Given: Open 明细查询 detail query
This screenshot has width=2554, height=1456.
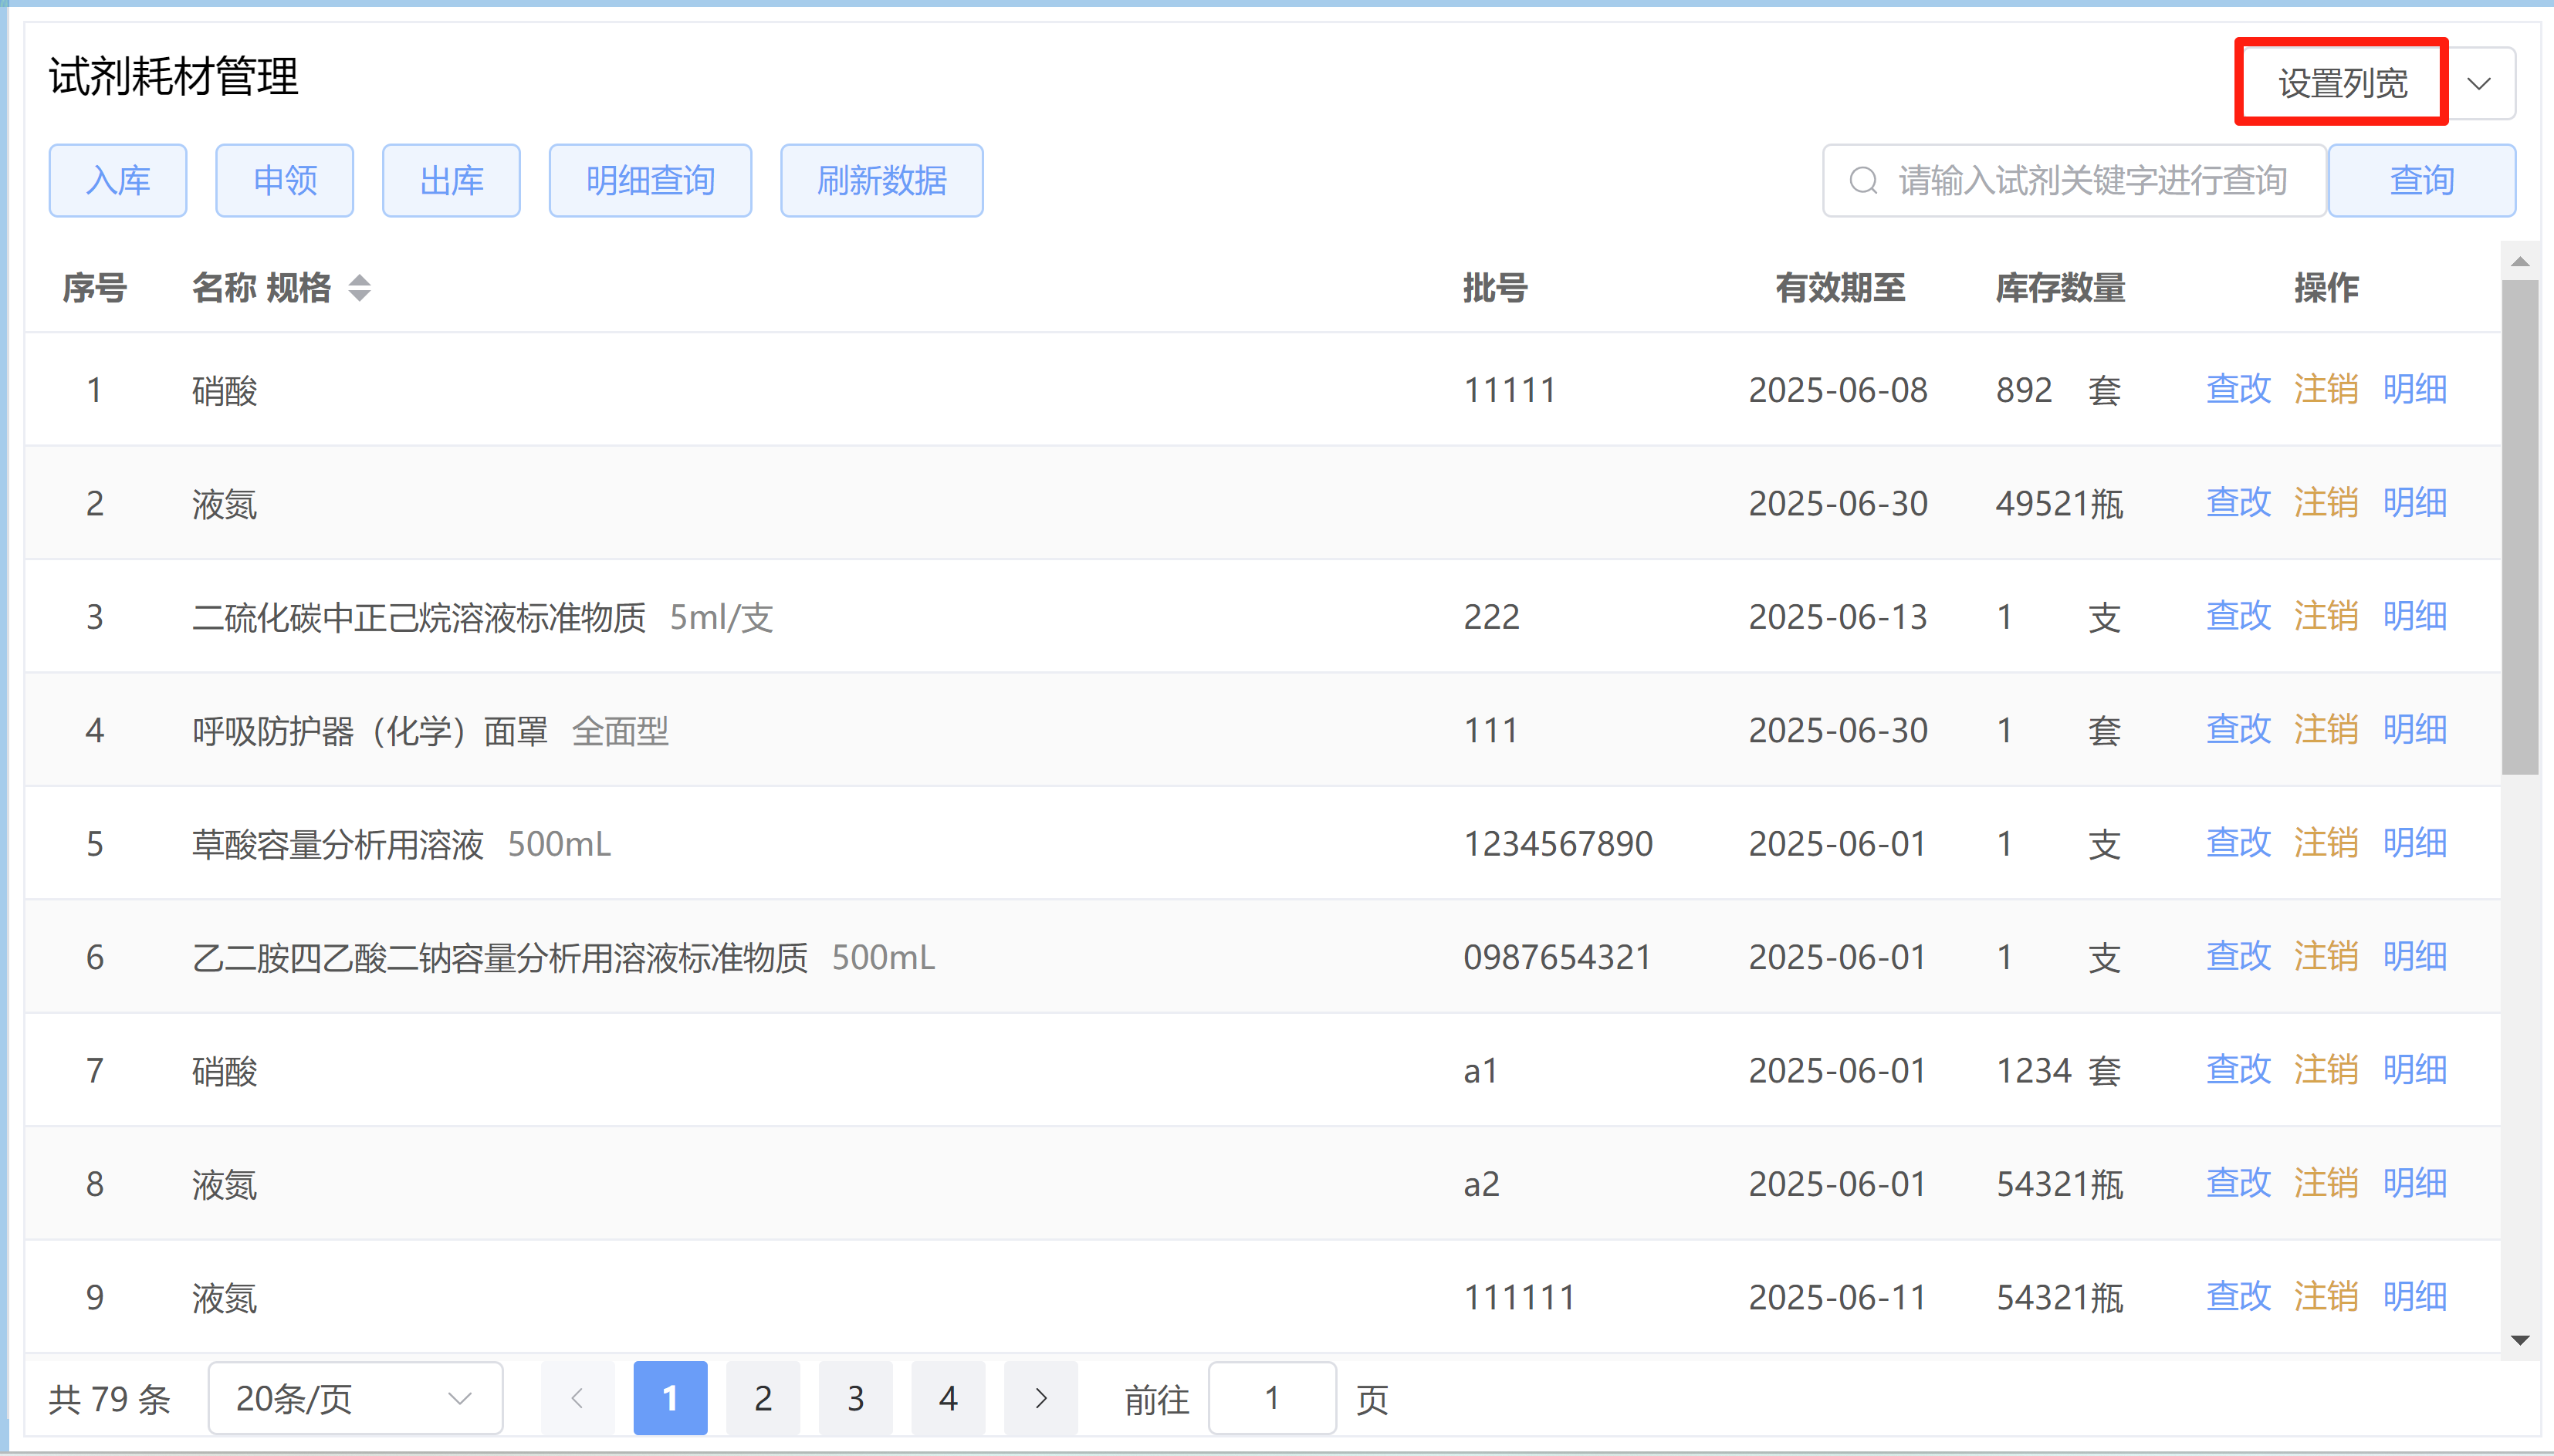Looking at the screenshot, I should point(650,181).
